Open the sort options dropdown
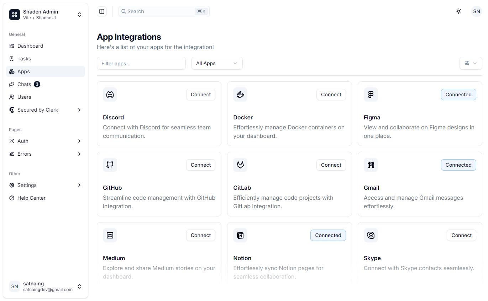 471,63
